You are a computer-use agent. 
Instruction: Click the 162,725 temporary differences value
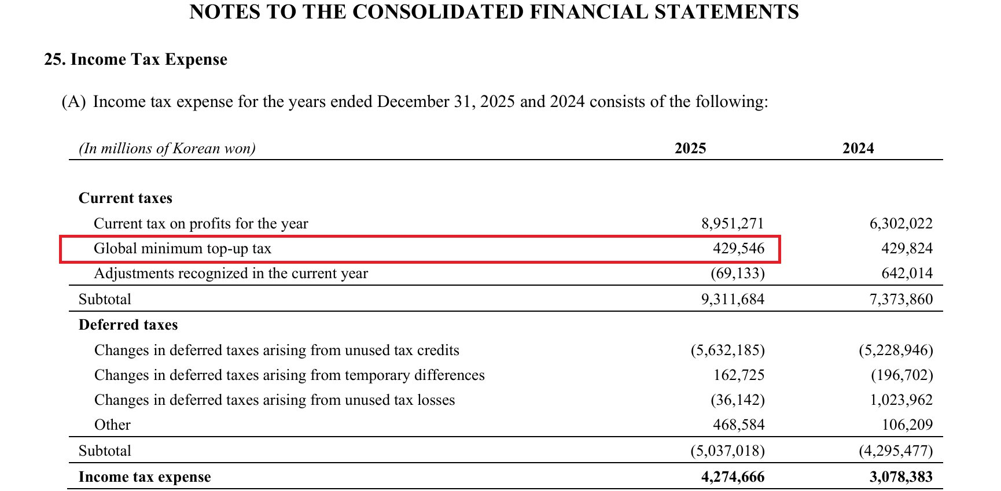pos(738,375)
